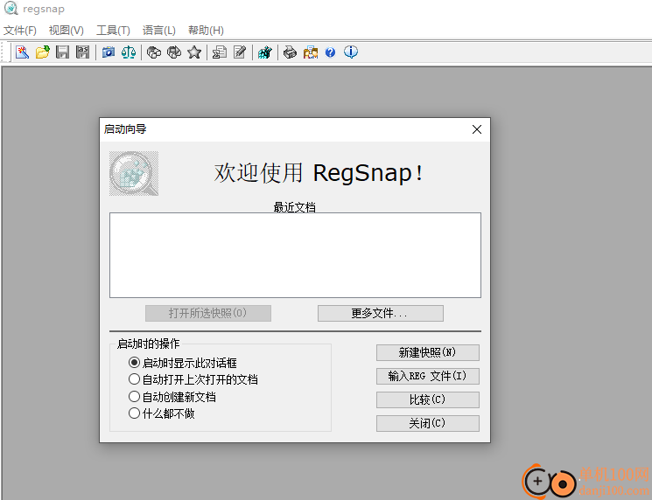The image size is (652, 500).
Task: Click the balance scales compare icon
Action: coord(129,52)
